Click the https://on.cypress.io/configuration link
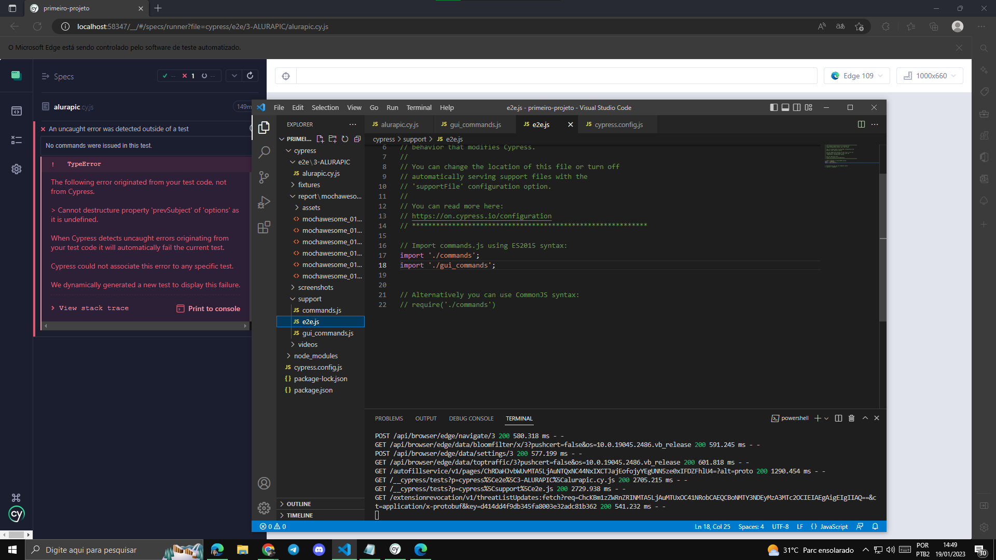996x560 pixels. coord(481,216)
